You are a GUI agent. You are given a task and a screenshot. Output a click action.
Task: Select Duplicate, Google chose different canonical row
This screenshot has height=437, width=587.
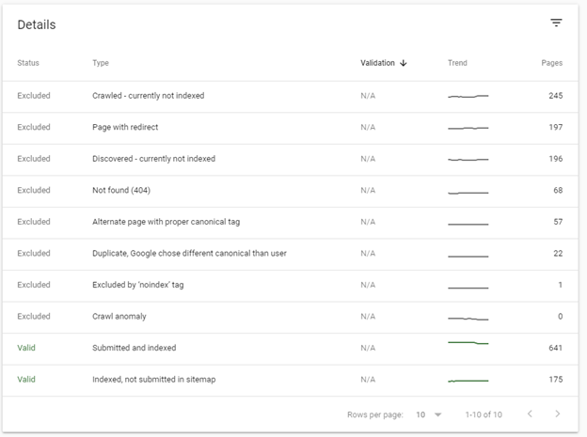click(x=189, y=254)
